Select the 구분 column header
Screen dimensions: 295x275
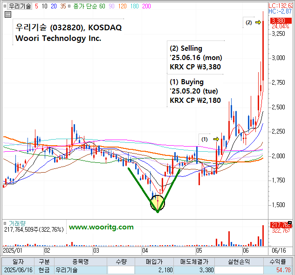44,262
